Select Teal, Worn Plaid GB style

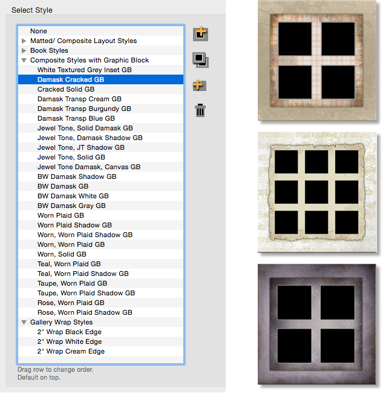[69, 264]
